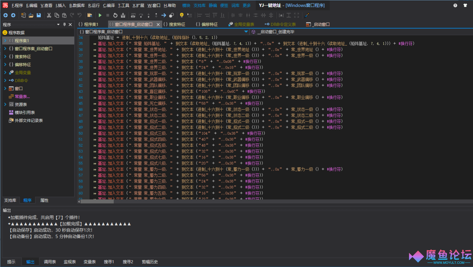Viewport: 473px width, 267px height.
Task: Click the back navigation arrow icon
Action: (6, 15)
